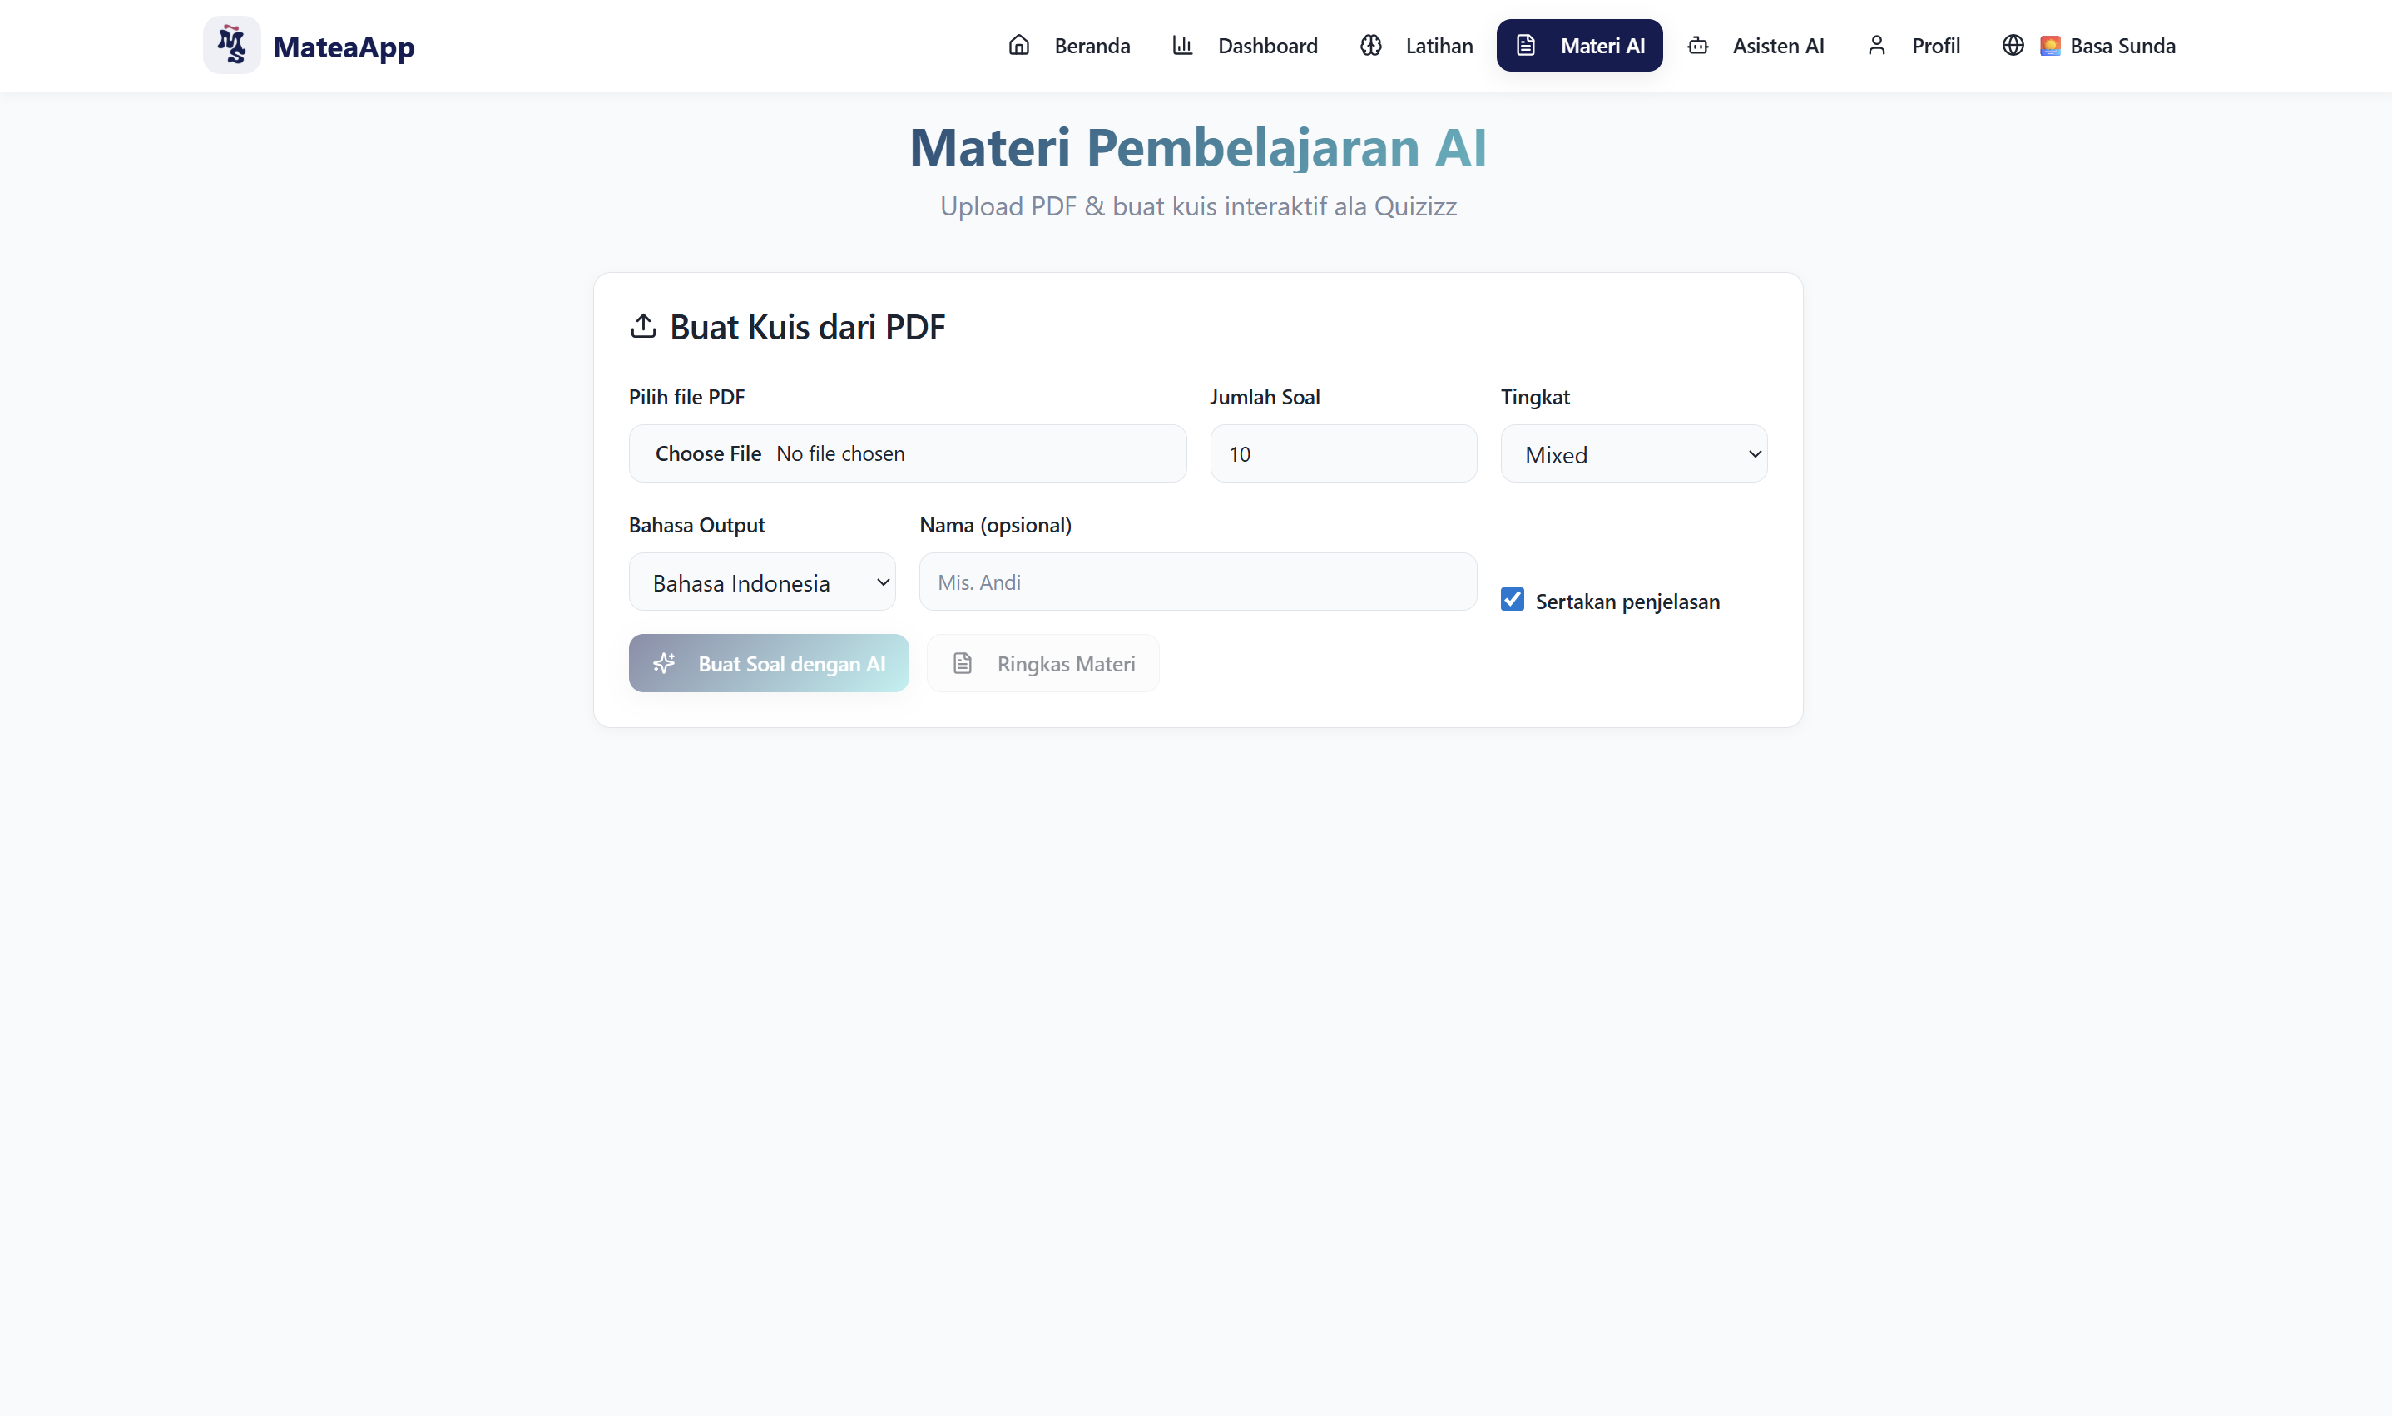Click the Choose File button
2392x1416 pixels.
[708, 454]
